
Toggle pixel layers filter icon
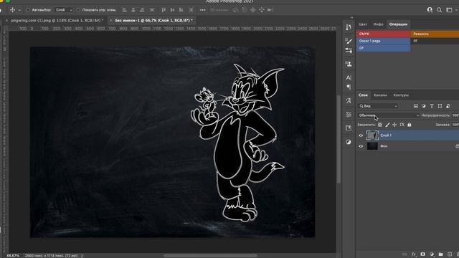coord(416,106)
